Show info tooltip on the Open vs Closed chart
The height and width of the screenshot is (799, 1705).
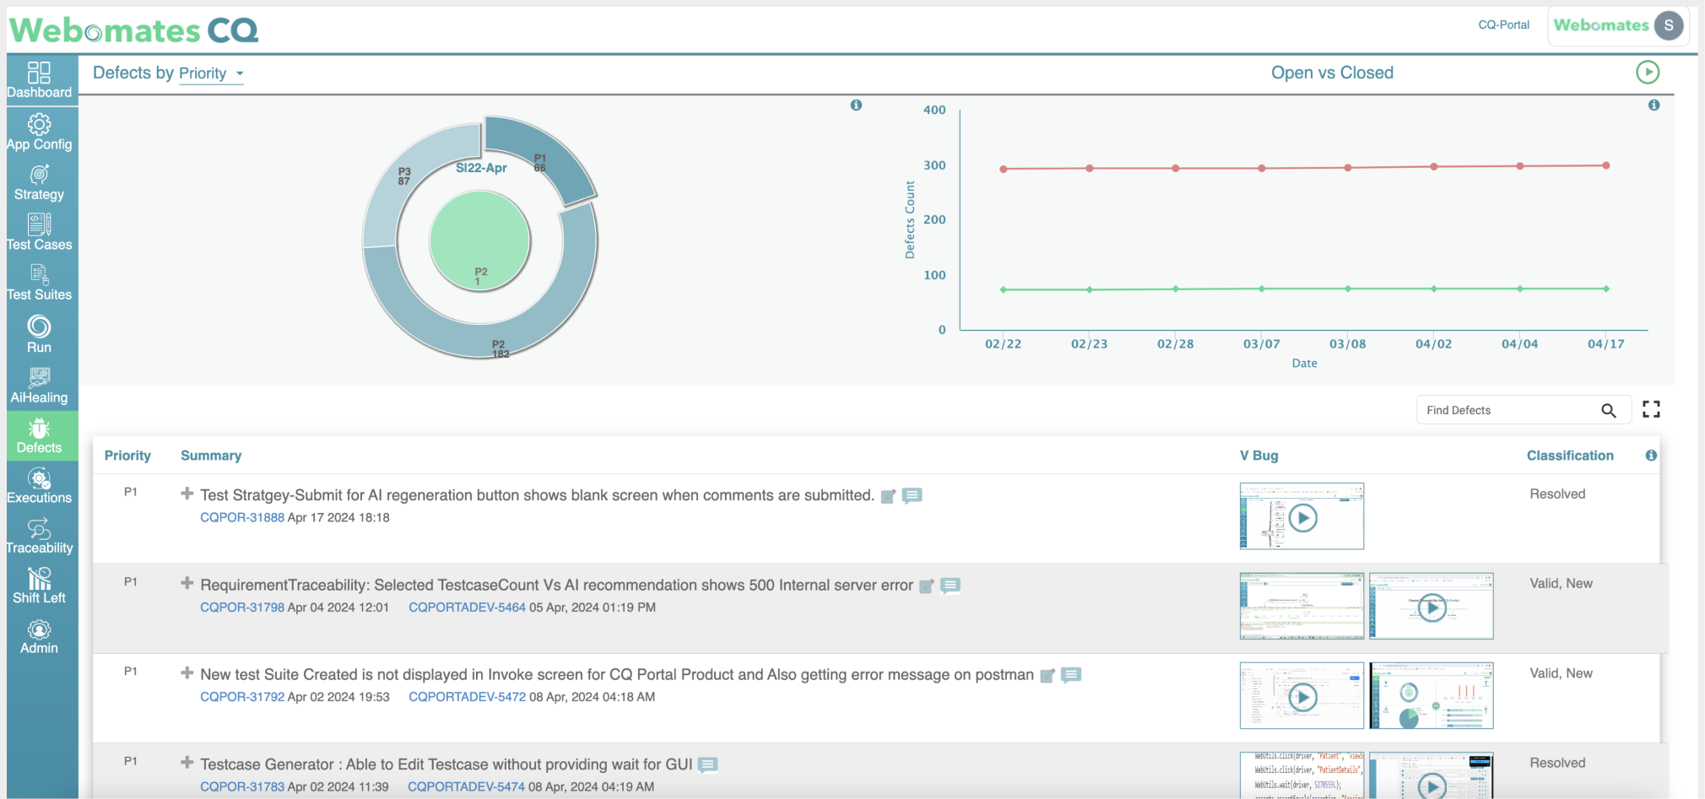tap(1654, 105)
